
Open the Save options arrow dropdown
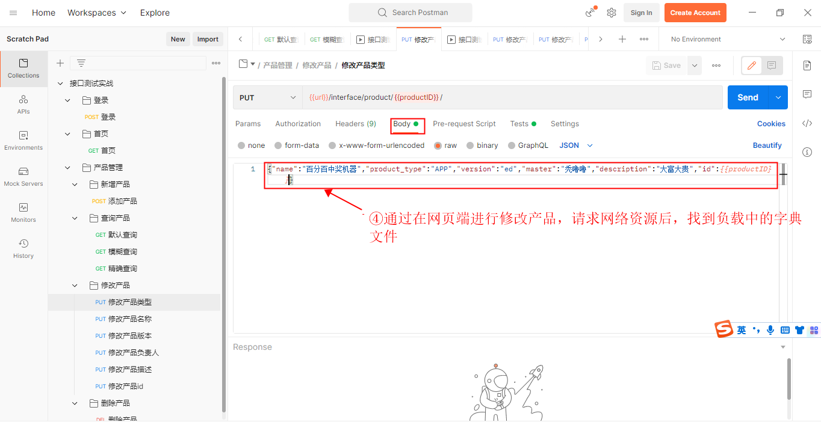click(695, 66)
